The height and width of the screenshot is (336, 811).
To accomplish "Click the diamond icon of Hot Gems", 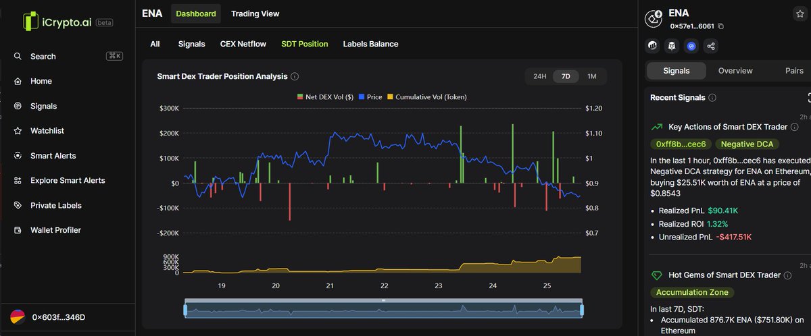I will [x=656, y=275].
